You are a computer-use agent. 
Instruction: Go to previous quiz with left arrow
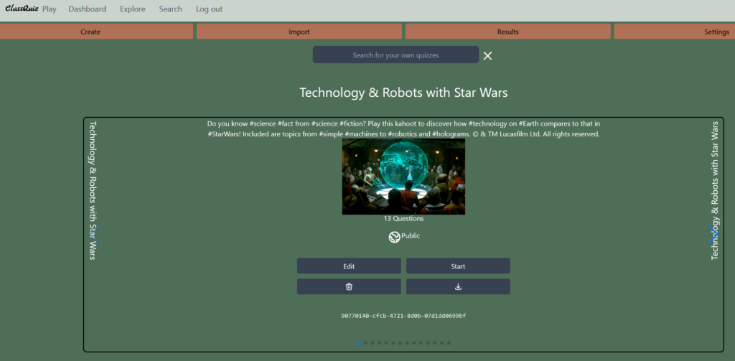pos(95,235)
